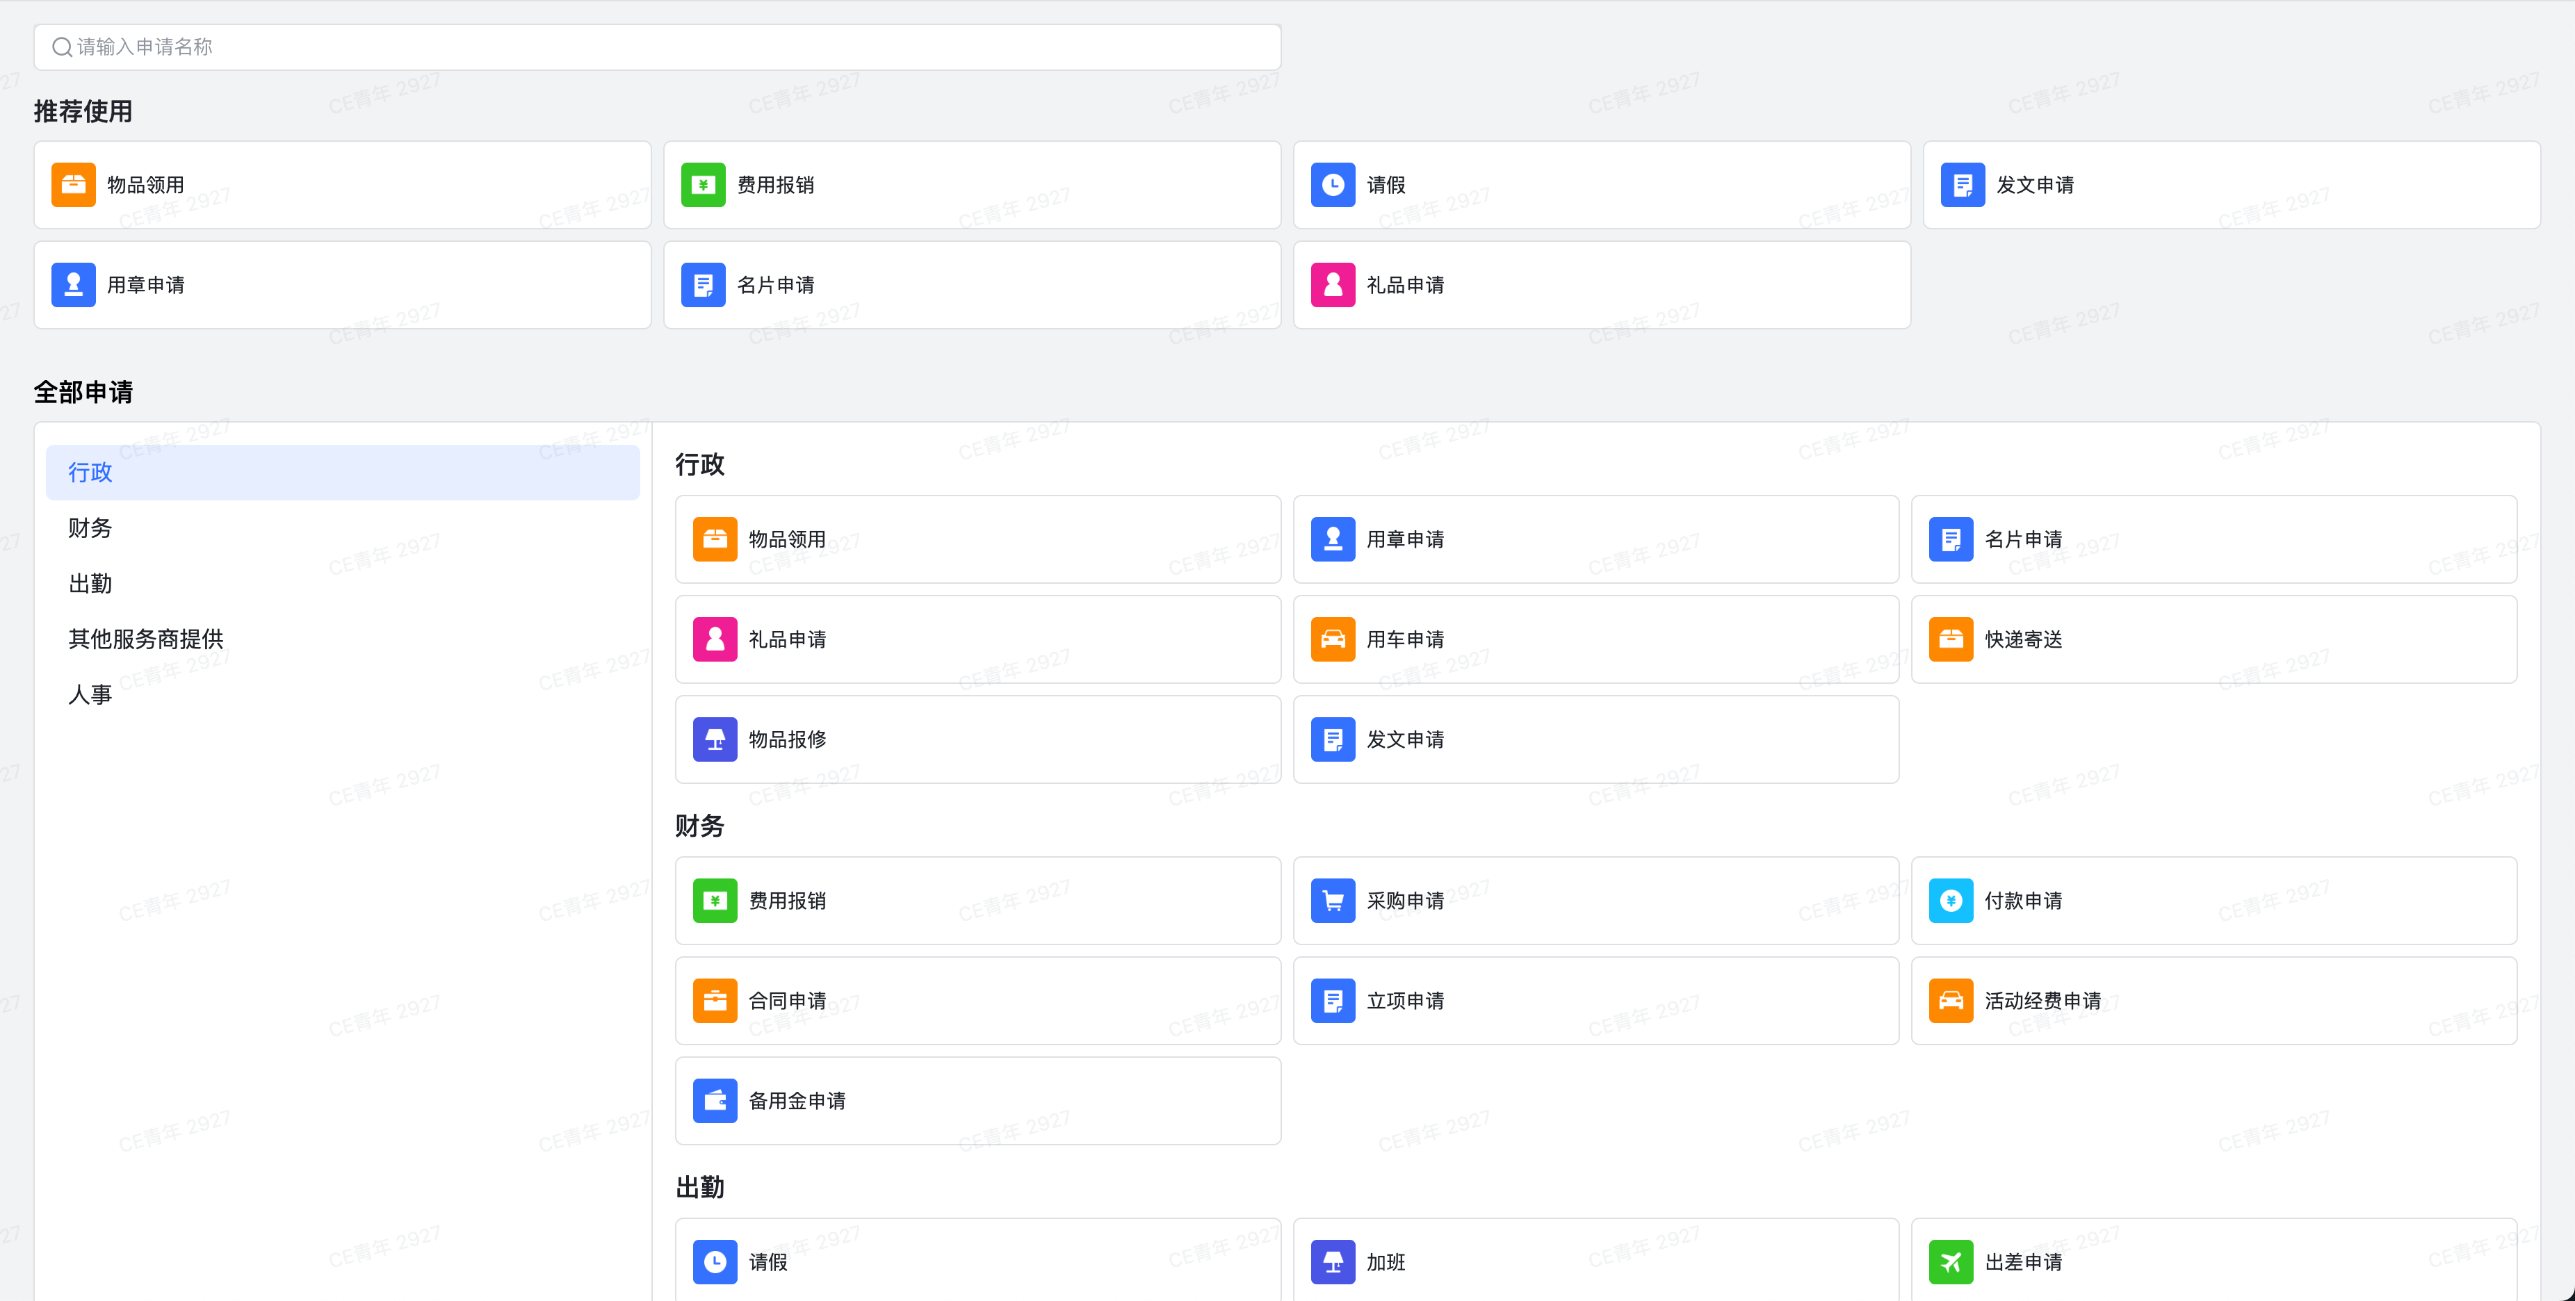
Task: Select the 财务 category in sidebar
Action: (90, 527)
